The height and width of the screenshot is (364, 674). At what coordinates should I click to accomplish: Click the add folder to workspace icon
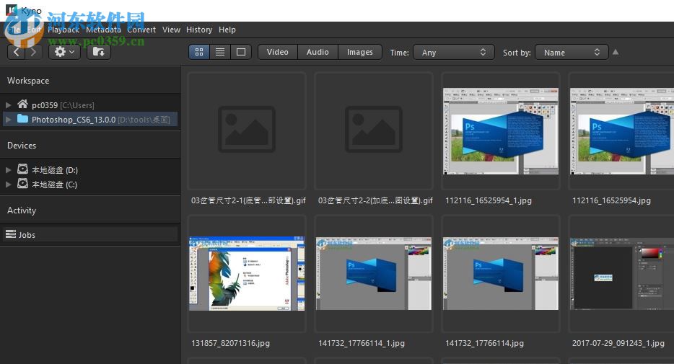point(99,52)
